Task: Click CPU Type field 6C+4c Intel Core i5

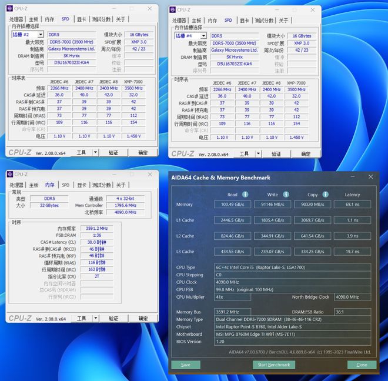Action: pyautogui.click(x=293, y=268)
